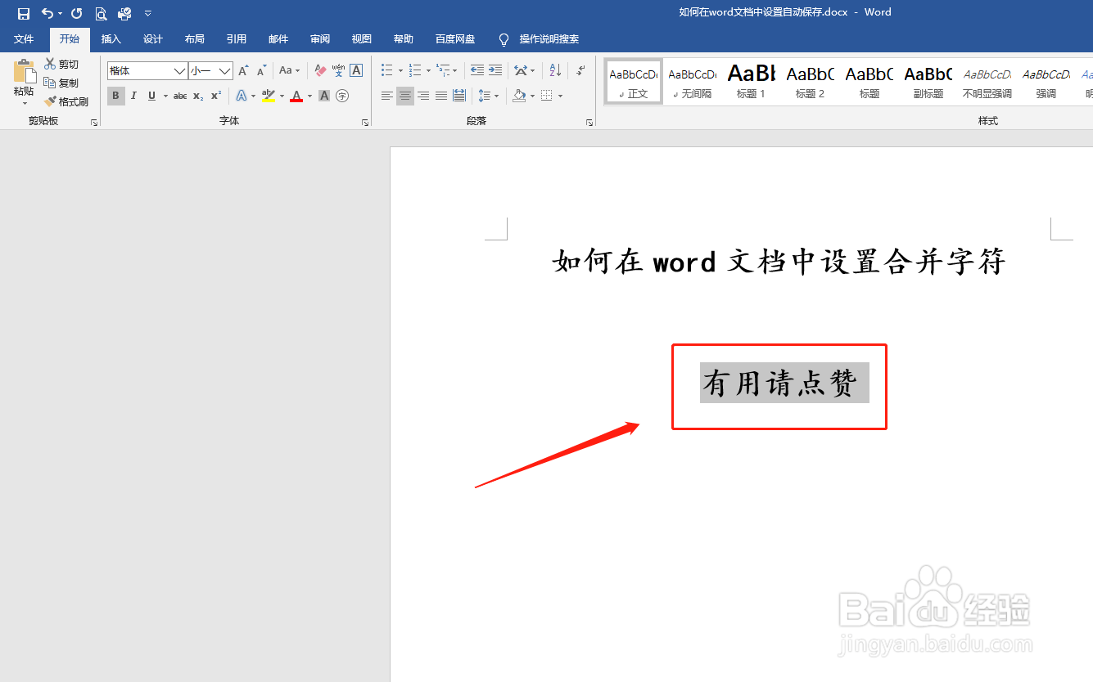This screenshot has height=682, width=1093.
Task: Open Paragraph dialog launcher in 段落 group
Action: pyautogui.click(x=589, y=123)
